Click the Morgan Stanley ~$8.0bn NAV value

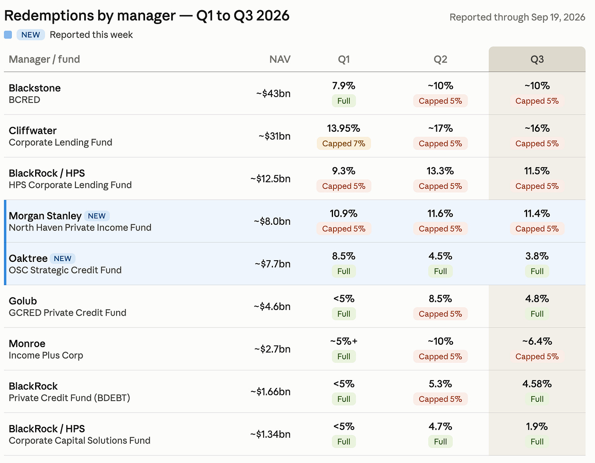coord(272,221)
